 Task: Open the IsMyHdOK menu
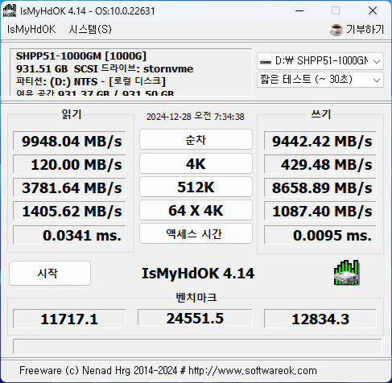click(31, 29)
